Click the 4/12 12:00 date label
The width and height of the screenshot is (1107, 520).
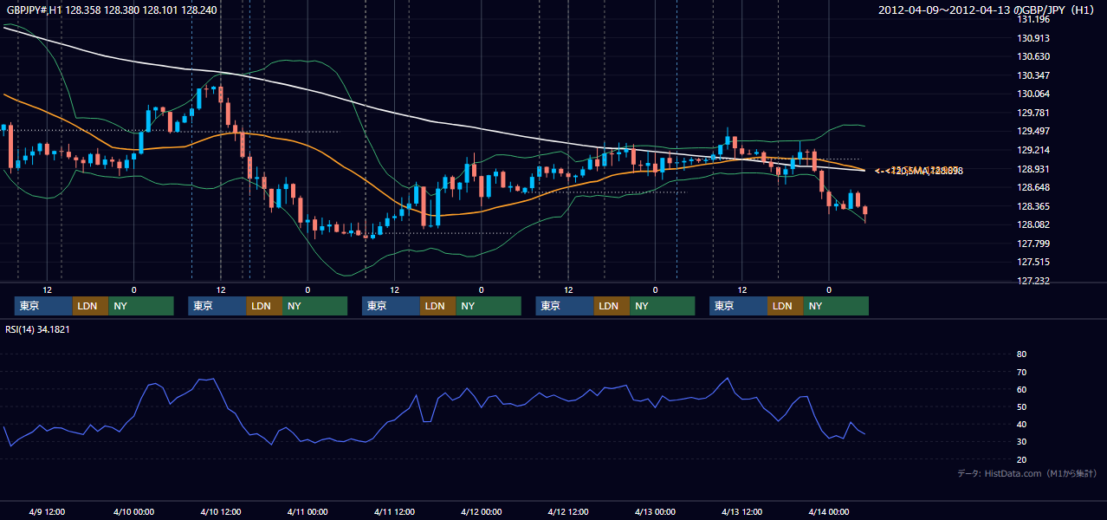[567, 511]
